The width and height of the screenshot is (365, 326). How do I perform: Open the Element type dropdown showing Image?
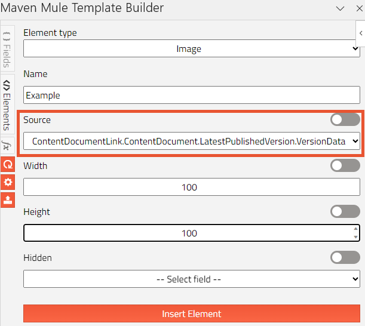[192, 48]
